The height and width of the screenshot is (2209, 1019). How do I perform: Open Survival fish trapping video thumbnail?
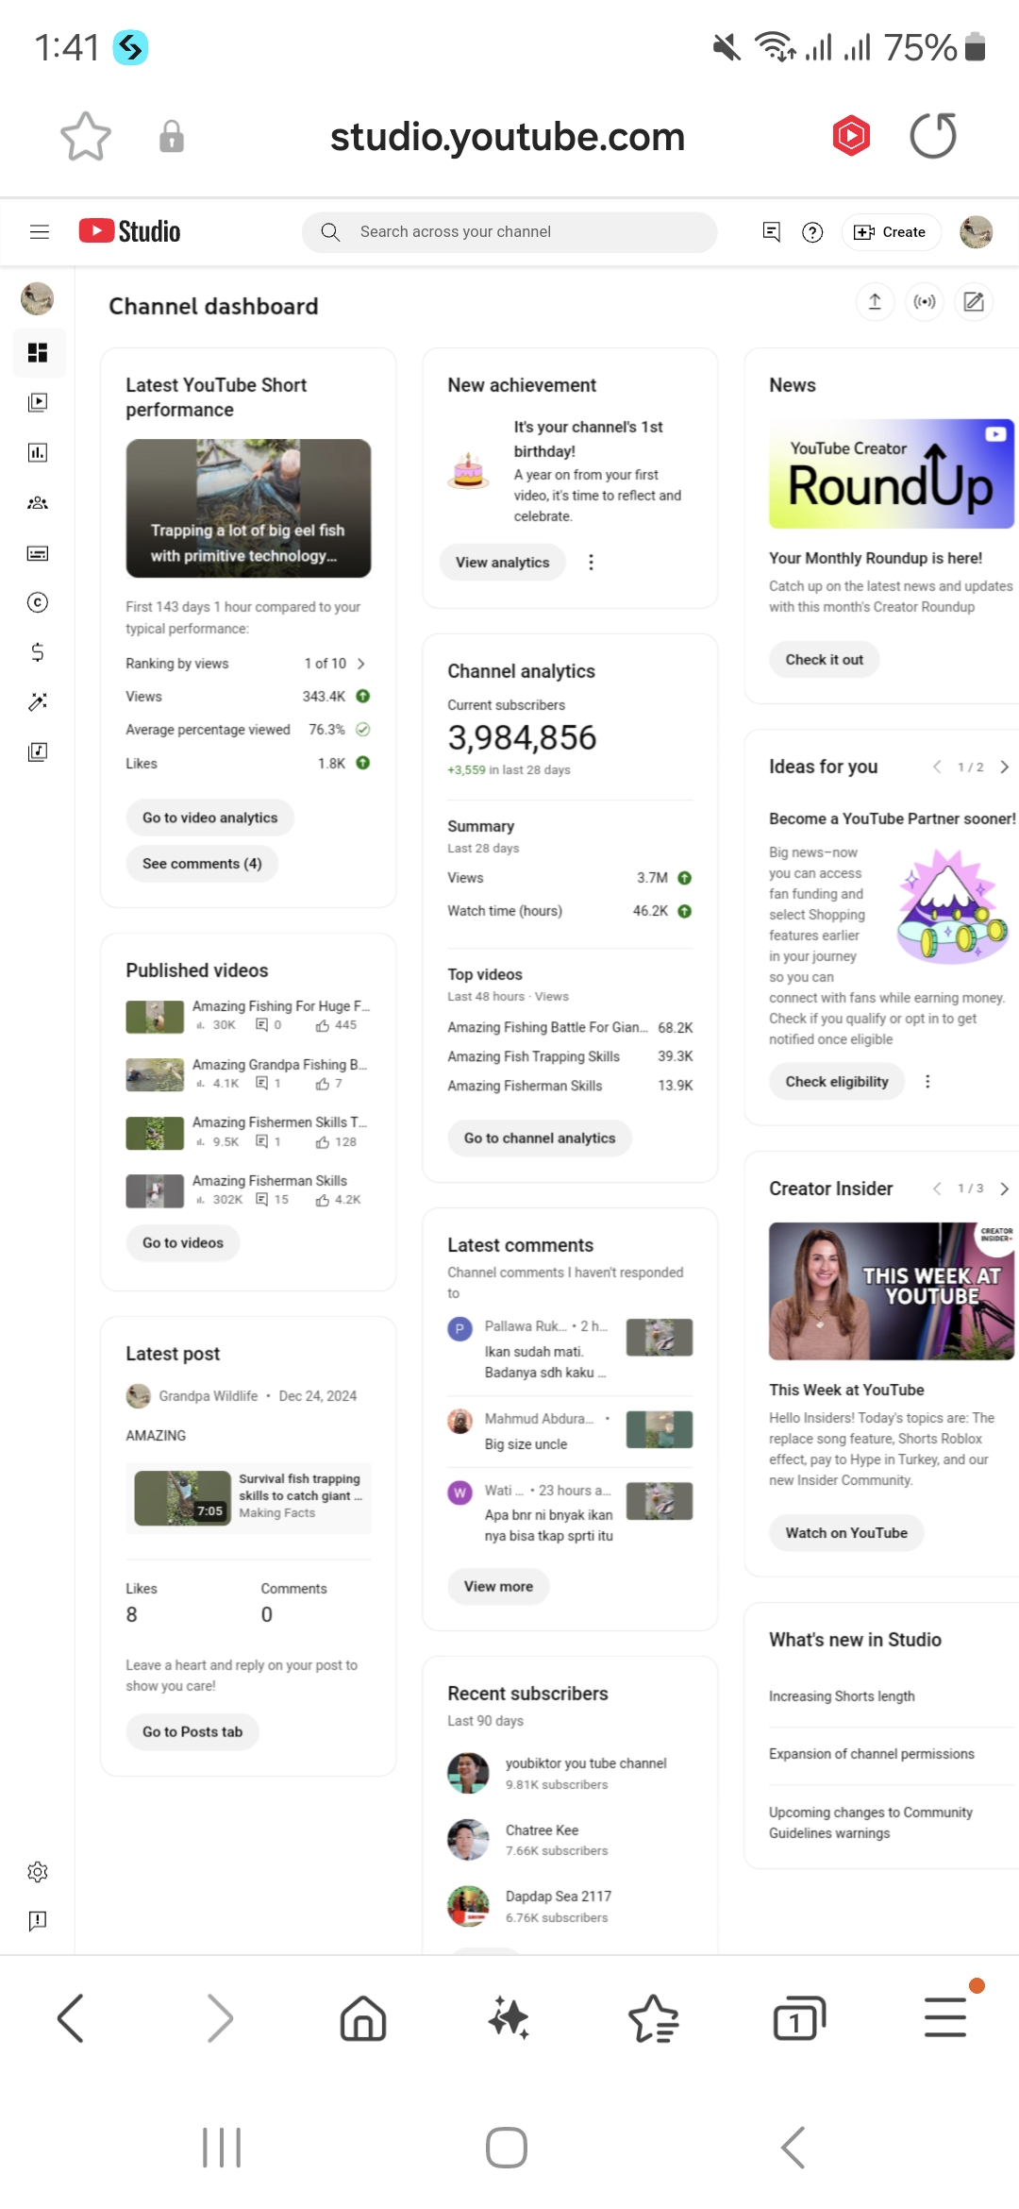pos(182,1498)
